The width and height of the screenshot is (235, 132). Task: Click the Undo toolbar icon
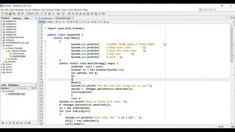(x=19, y=14)
